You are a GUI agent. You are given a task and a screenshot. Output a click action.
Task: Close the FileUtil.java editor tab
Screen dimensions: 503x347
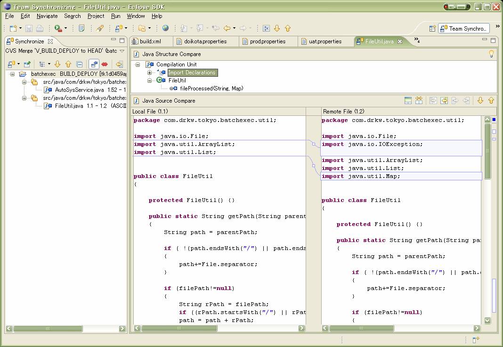click(400, 41)
